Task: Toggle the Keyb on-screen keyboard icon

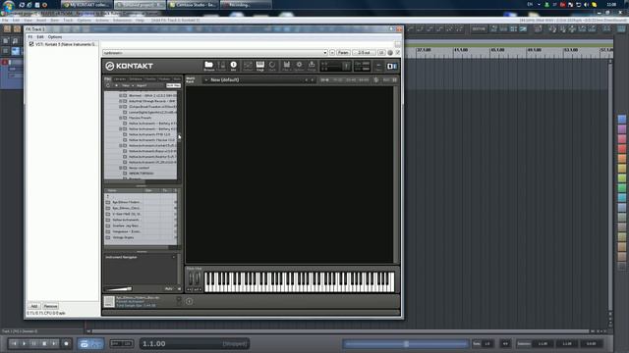Action: pyautogui.click(x=259, y=66)
